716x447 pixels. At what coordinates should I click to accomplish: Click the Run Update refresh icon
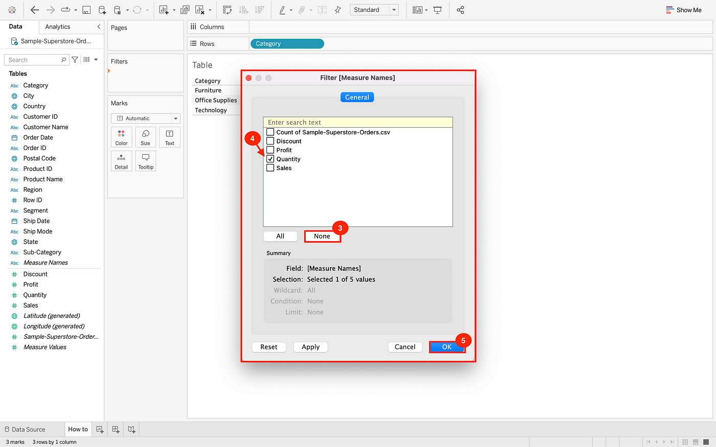(x=137, y=10)
